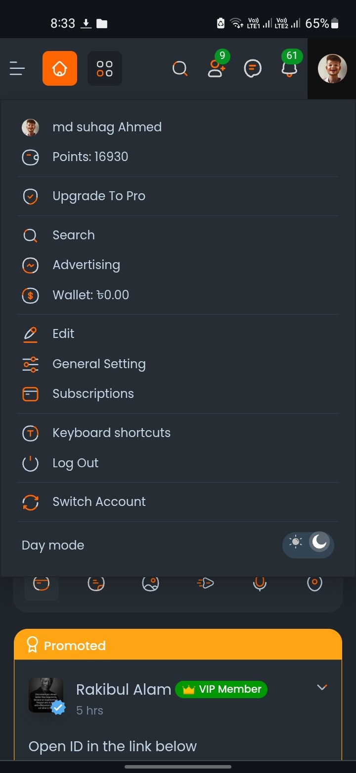Tap the orange home icon

point(60,68)
